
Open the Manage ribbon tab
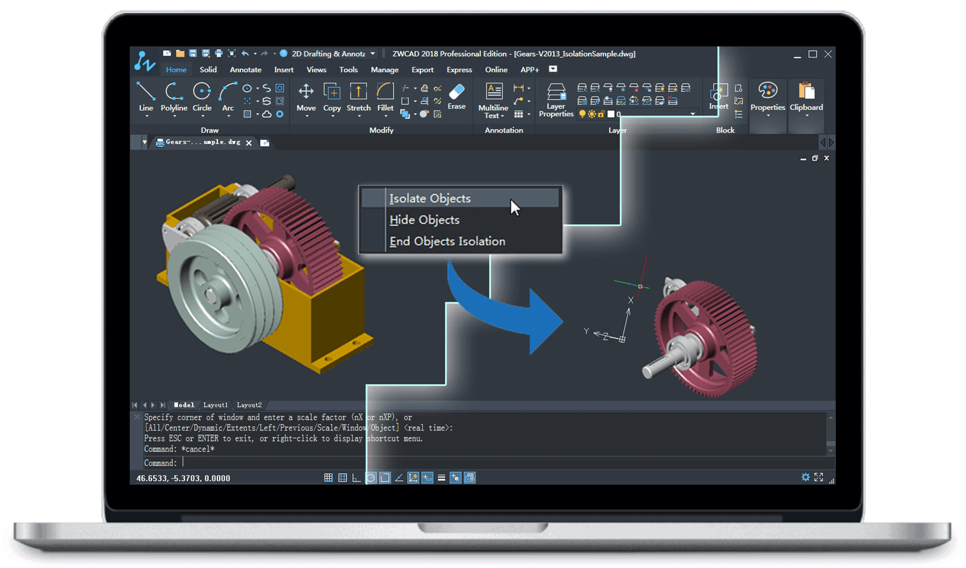[x=385, y=69]
